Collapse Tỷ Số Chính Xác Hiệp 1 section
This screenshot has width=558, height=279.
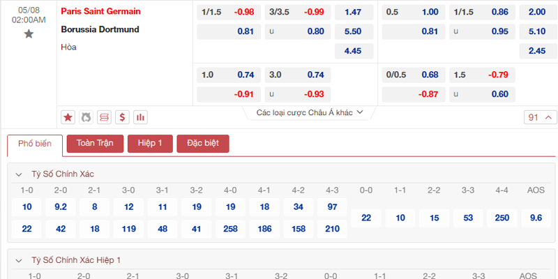19,260
